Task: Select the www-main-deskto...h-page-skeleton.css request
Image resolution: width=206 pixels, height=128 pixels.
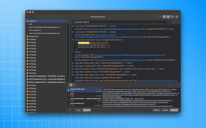Action: 85,100
